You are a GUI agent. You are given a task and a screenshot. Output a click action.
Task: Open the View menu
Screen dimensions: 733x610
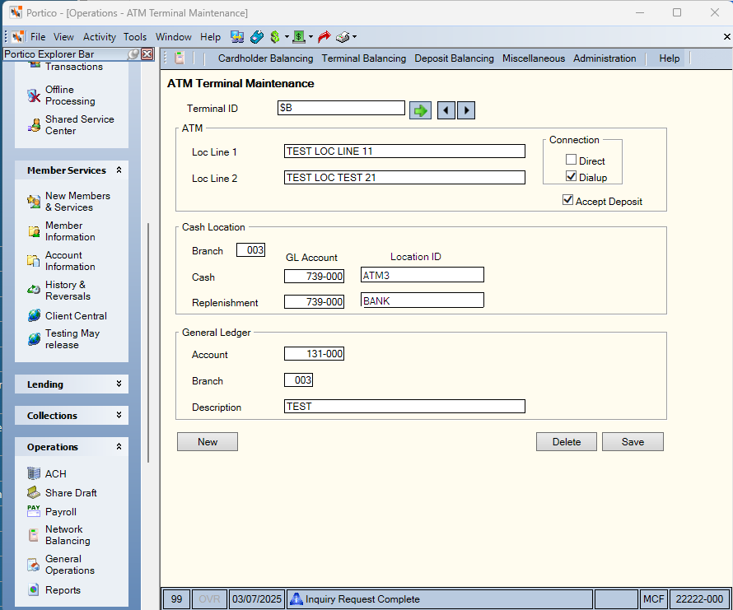click(63, 37)
